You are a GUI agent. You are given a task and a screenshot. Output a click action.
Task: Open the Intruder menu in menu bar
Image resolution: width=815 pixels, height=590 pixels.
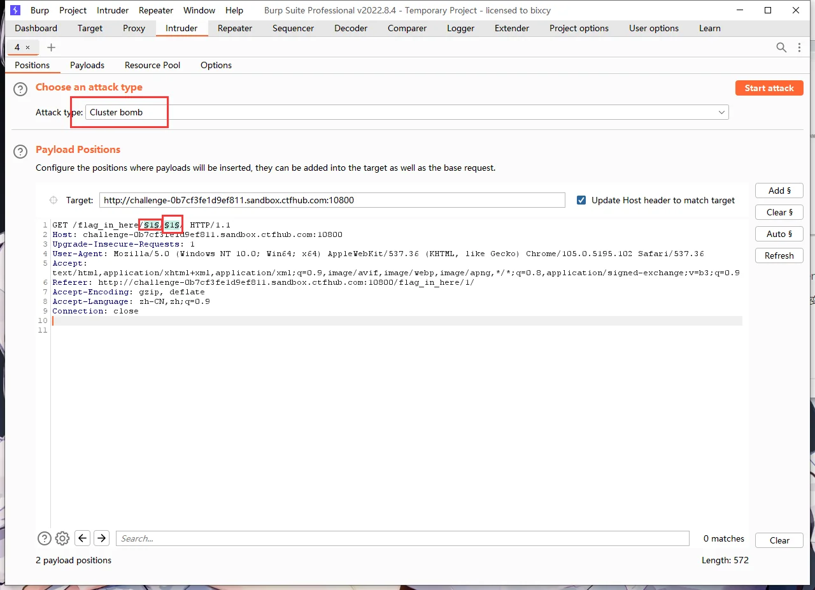tap(113, 10)
